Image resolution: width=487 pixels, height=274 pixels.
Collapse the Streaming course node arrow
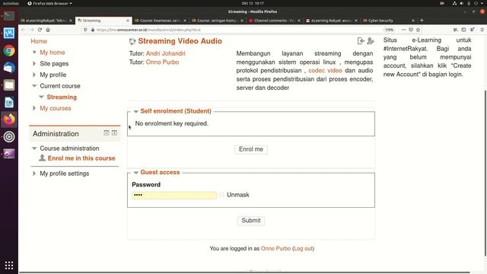(41, 97)
